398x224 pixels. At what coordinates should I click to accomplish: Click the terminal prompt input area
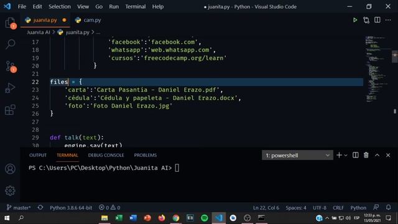(177, 168)
